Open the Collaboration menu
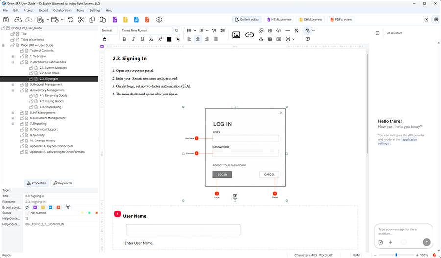The width and height of the screenshot is (441, 258). [x=62, y=10]
